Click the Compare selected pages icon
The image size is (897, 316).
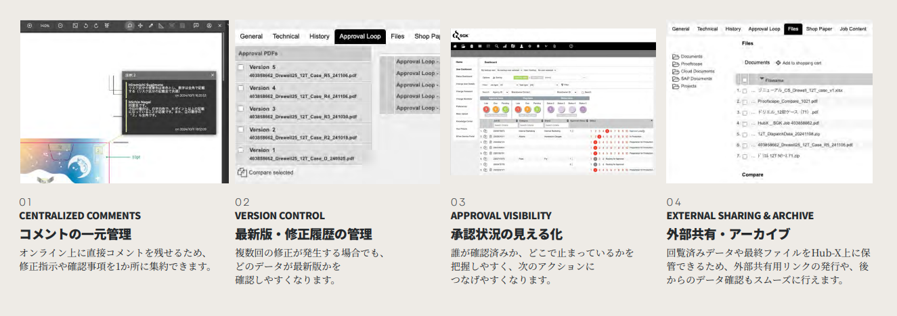click(x=242, y=173)
